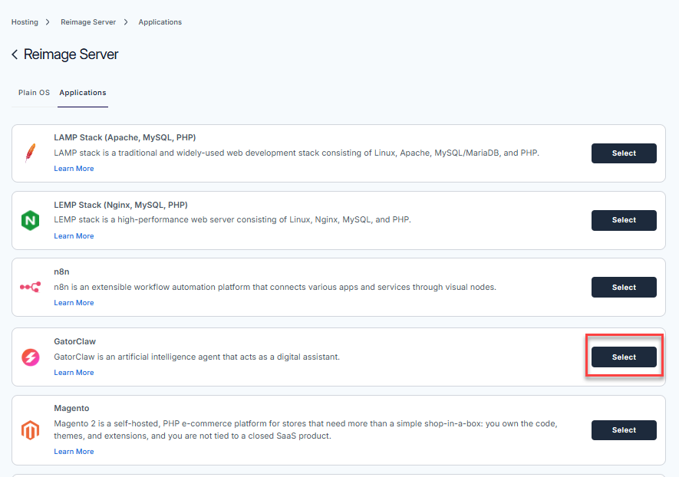
Task: Click the n8n workflow automation description
Action: coord(275,287)
